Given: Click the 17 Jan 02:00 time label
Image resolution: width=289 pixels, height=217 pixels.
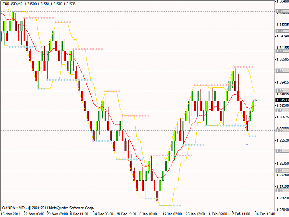Looking at the screenshot, I should point(172,214).
